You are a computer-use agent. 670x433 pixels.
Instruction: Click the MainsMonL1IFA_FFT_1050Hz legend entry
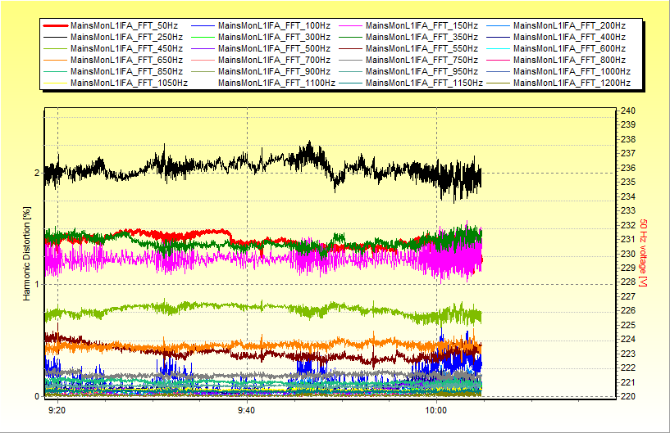(x=129, y=83)
